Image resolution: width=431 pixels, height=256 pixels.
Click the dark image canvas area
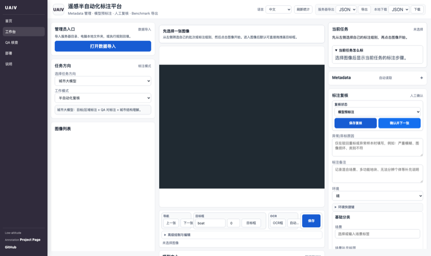242,127
